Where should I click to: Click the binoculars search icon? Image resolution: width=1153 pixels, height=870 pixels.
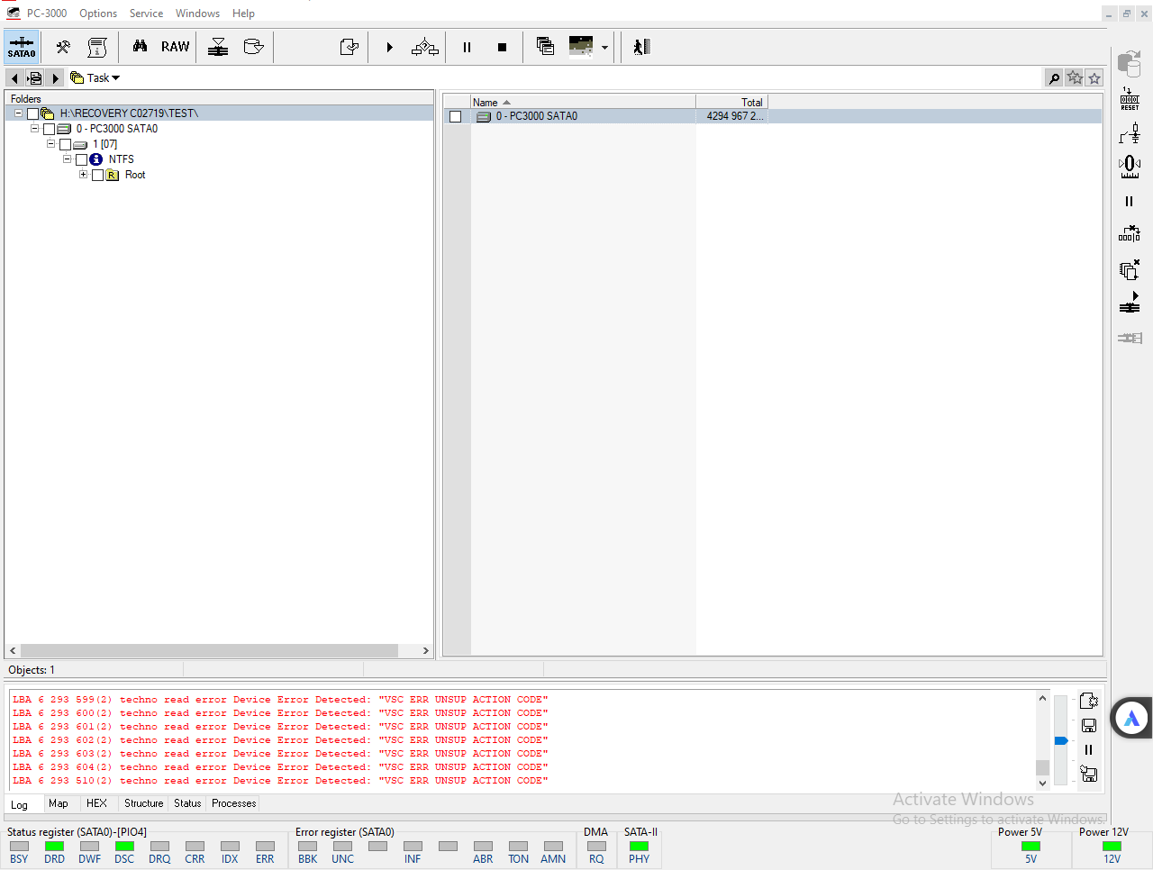click(x=140, y=46)
